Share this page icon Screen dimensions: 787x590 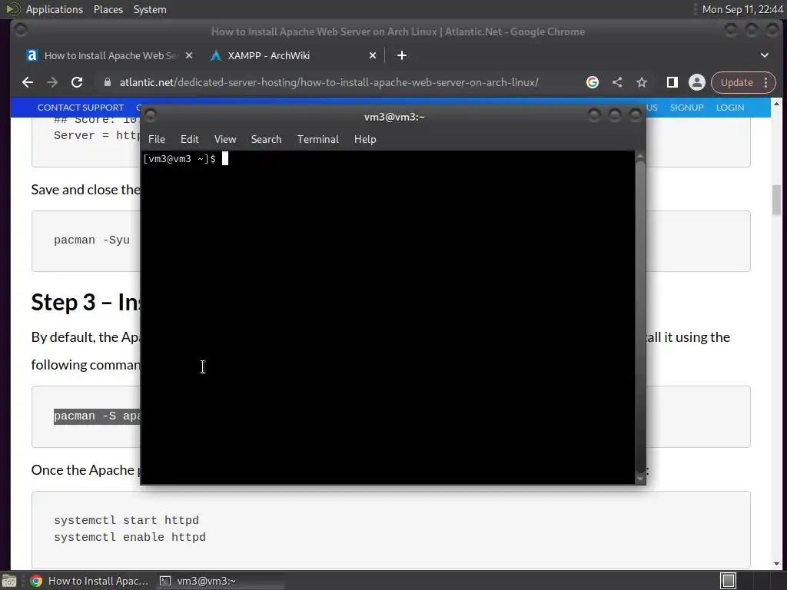[617, 82]
